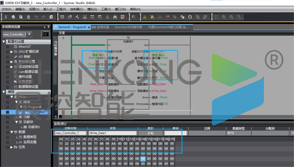Select 事件设置 in the tree

pyautogui.click(x=25, y=77)
